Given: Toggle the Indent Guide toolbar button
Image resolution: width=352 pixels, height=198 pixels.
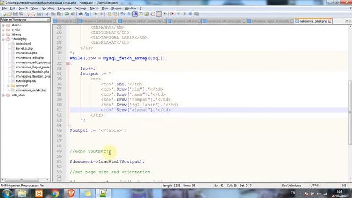Looking at the screenshot, I should point(135,14).
